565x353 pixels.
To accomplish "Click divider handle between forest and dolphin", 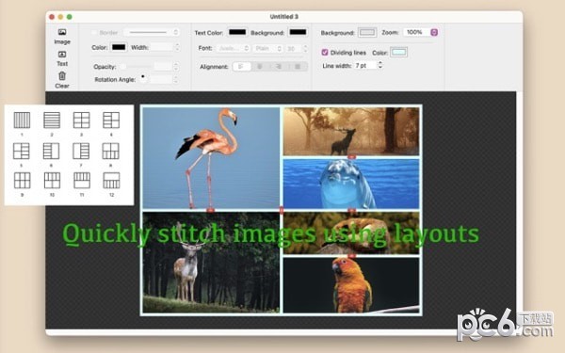I will (351, 157).
